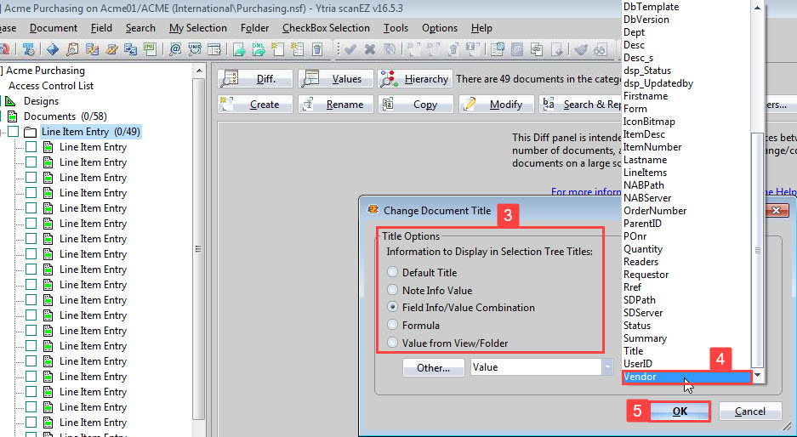The width and height of the screenshot is (797, 437).
Task: Choose Requestor in the field list
Action: tap(686, 275)
